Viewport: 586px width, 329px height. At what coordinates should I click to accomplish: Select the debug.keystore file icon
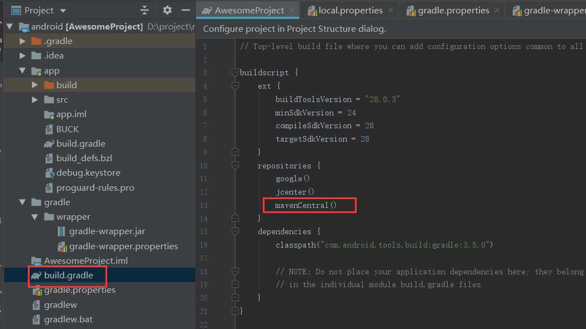click(49, 173)
